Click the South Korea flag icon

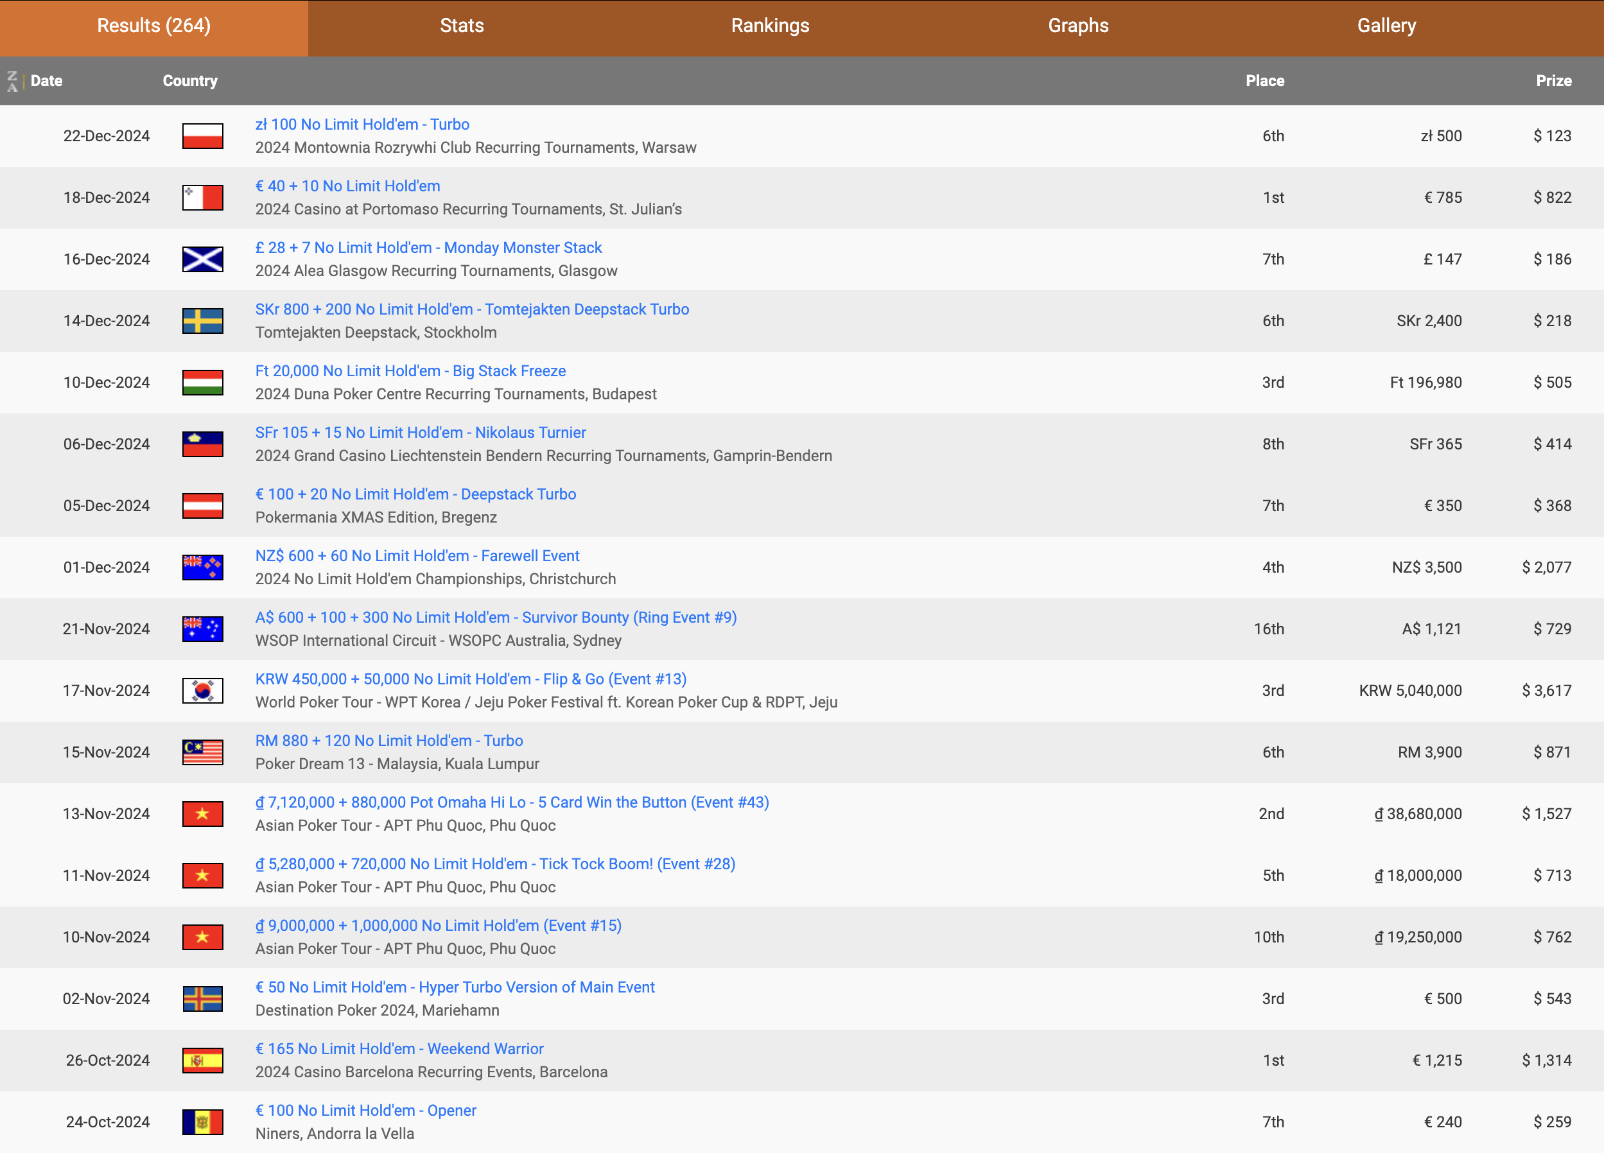(202, 690)
